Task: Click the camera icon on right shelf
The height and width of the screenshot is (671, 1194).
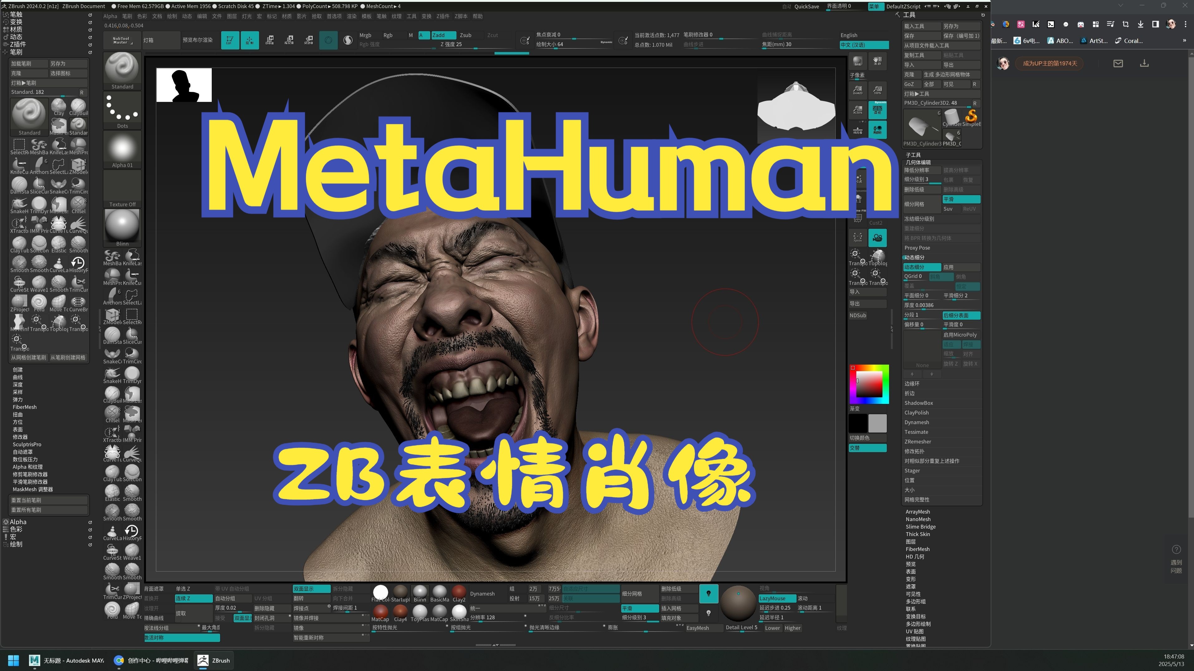Action: coord(877,238)
